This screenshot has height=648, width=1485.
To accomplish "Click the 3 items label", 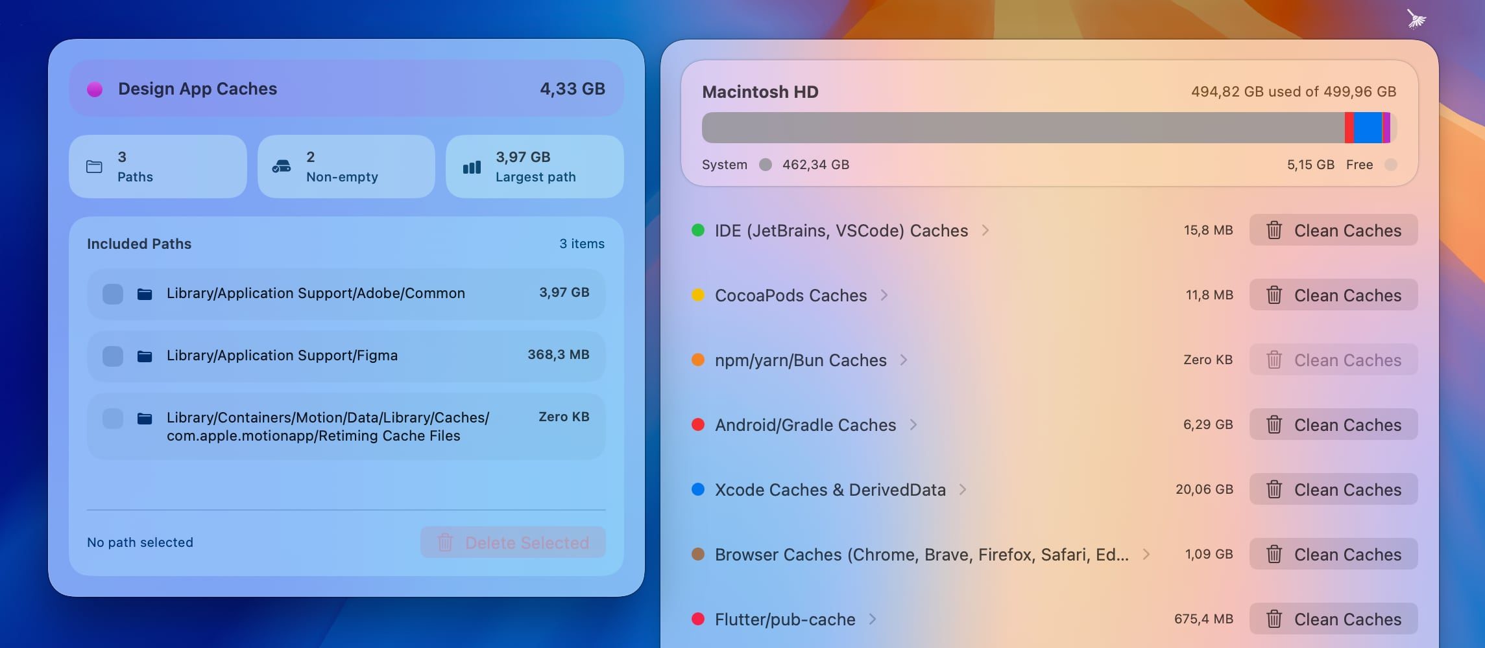I will [x=582, y=244].
